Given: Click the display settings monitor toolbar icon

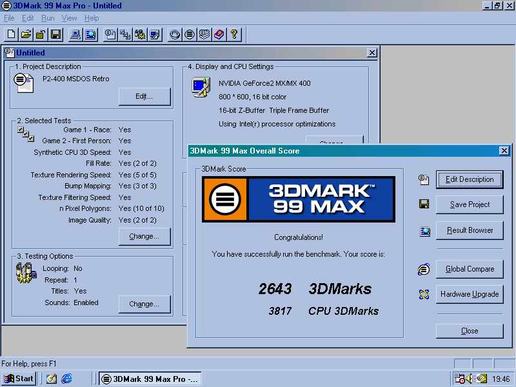Looking at the screenshot, I should click(x=155, y=34).
